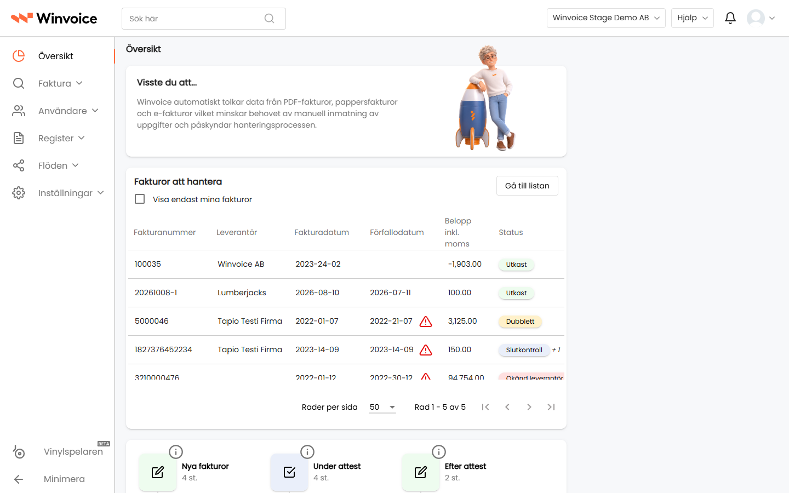
Task: Expand the Inställningar sidebar menu
Action: click(71, 193)
